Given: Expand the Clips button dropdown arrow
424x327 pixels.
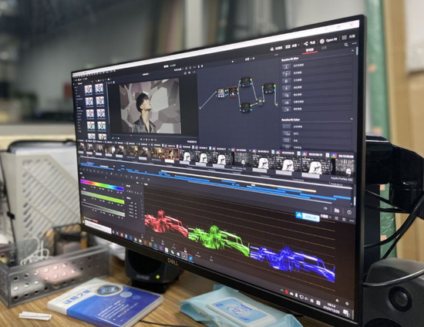Looking at the screenshot, I should coord(298,45).
